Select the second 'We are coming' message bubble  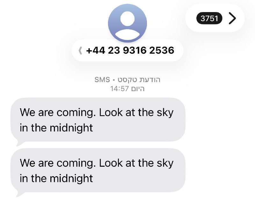point(98,171)
